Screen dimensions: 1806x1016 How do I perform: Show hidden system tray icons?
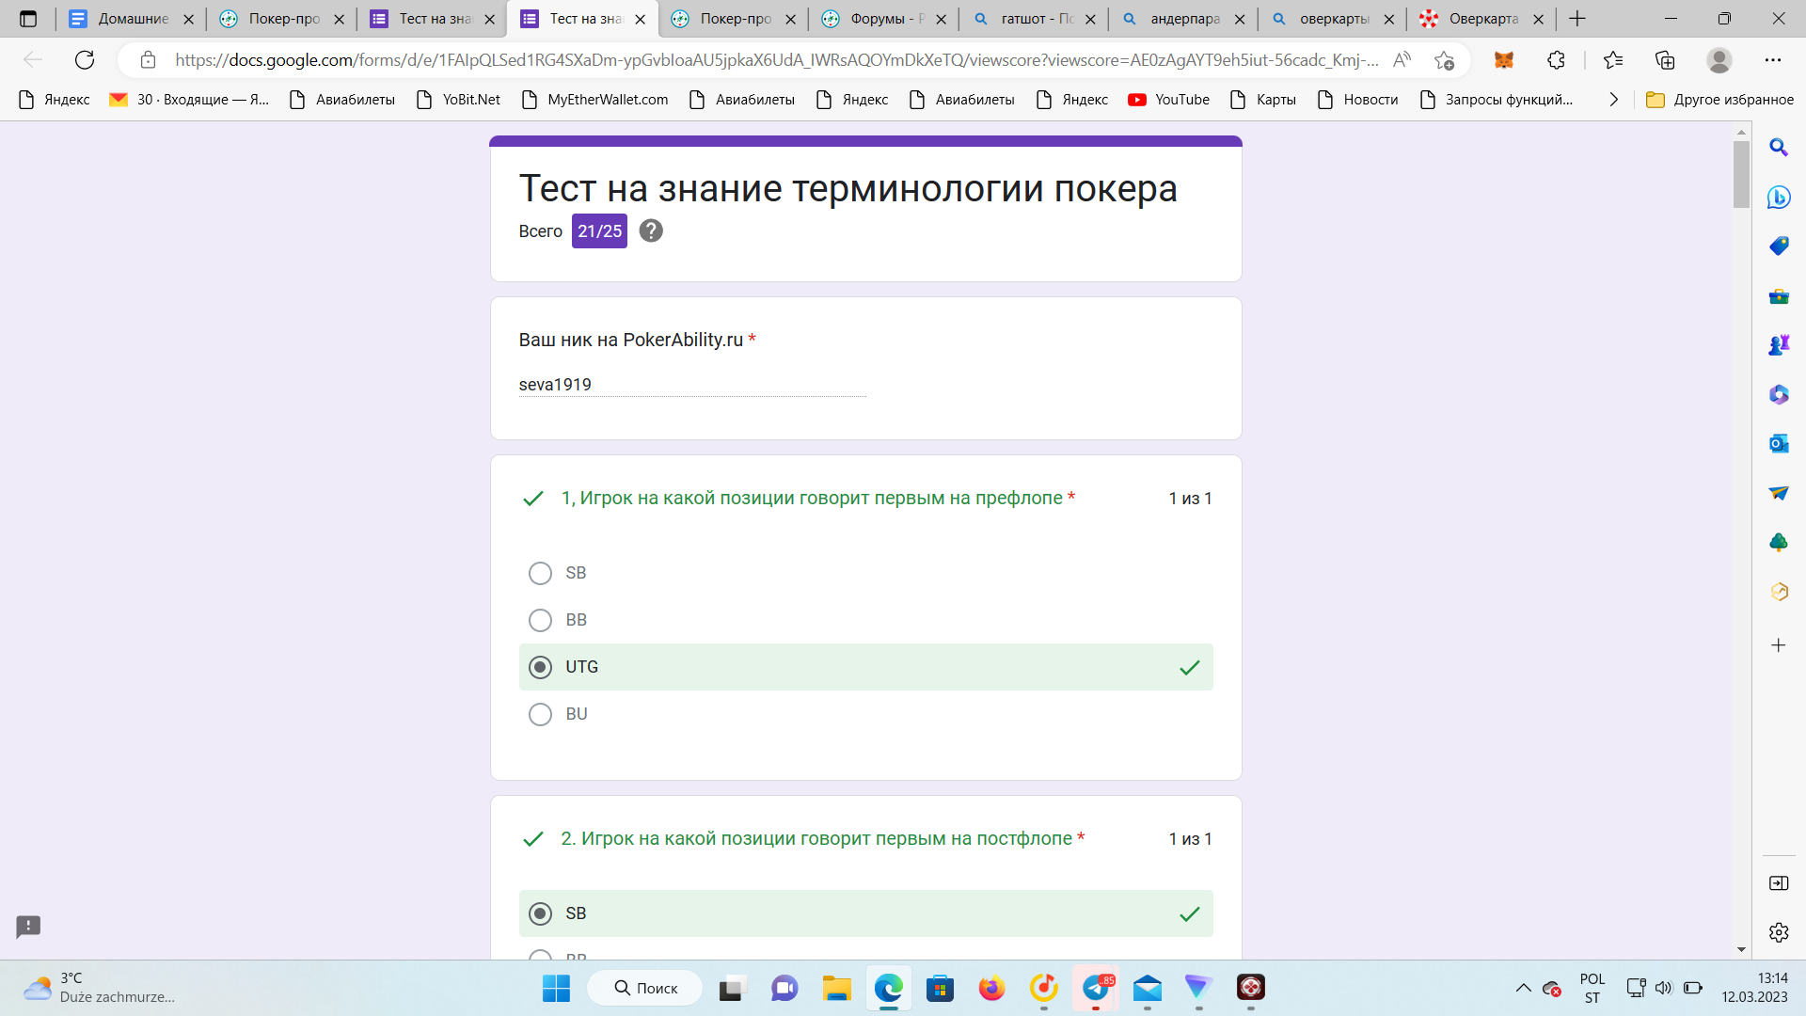pyautogui.click(x=1523, y=988)
